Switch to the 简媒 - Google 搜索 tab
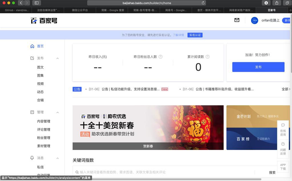Image resolution: width=292 pixels, height=181 pixels. 112,10
